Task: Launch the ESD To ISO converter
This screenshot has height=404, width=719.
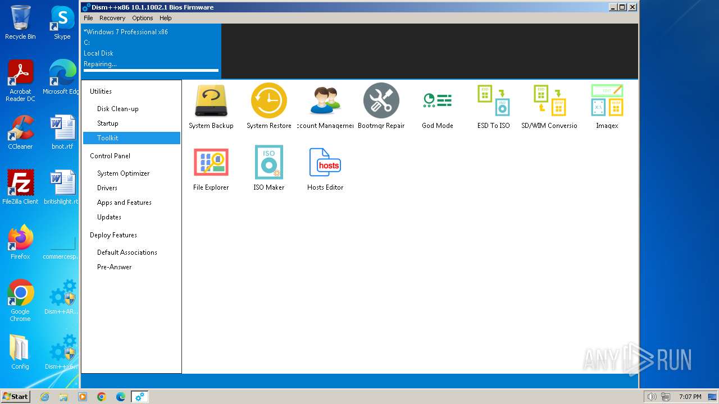Action: click(x=493, y=107)
